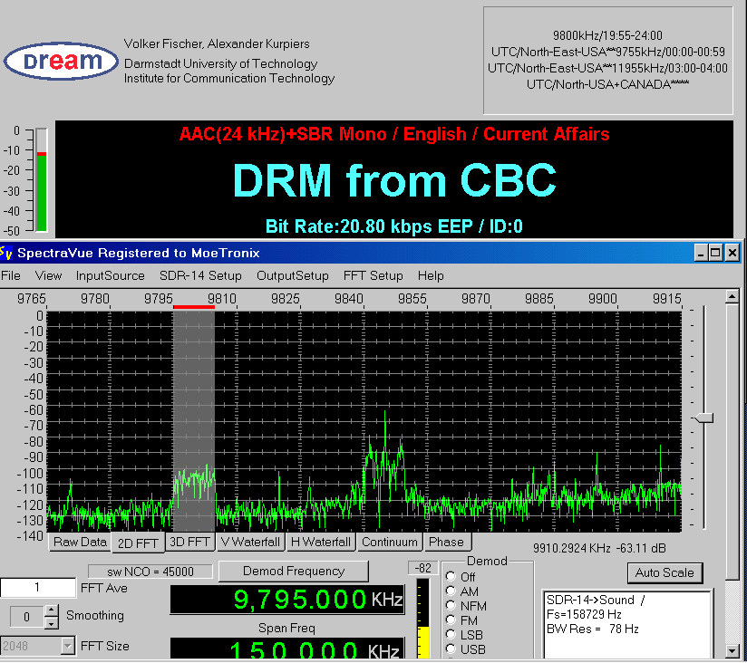Image resolution: width=747 pixels, height=663 pixels.
Task: Open the Help menu
Action: (431, 275)
